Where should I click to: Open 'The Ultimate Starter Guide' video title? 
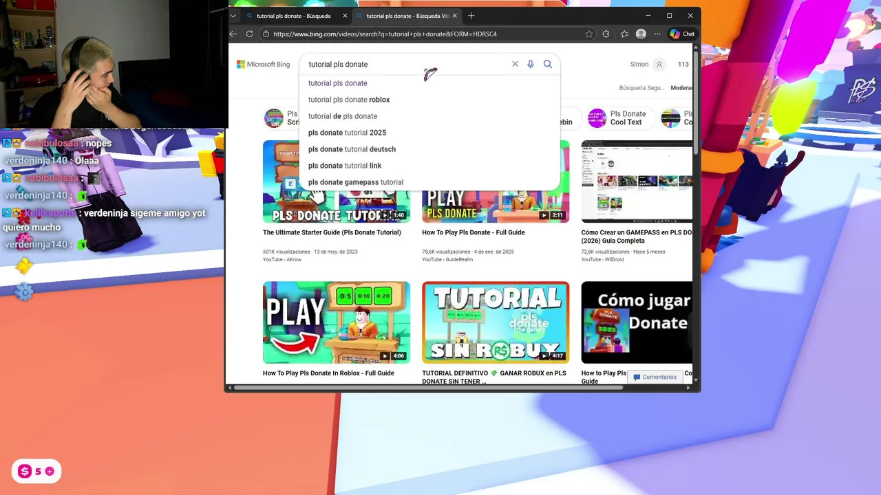(x=332, y=232)
